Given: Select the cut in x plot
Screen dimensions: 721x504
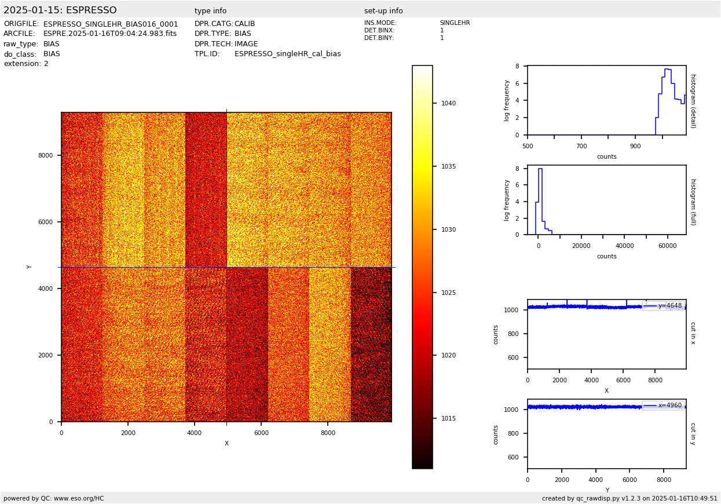Looking at the screenshot, I should tap(606, 334).
